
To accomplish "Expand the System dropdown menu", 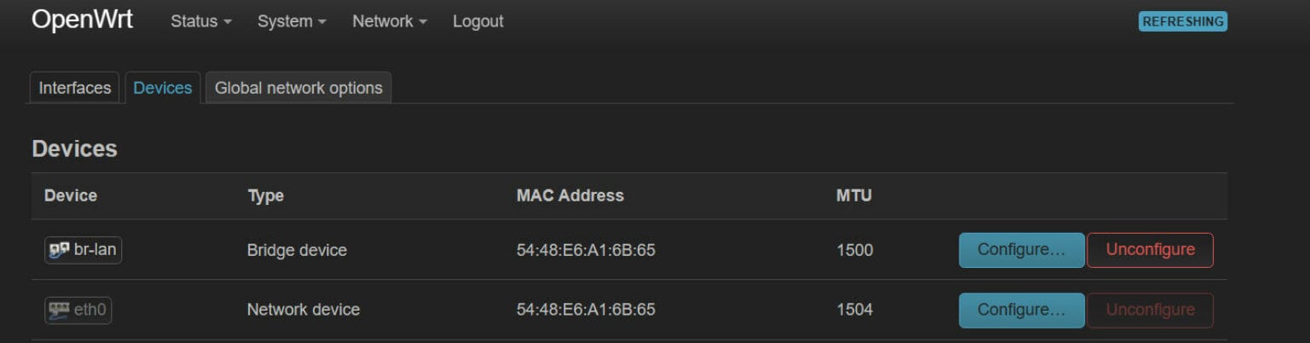I will [x=292, y=21].
